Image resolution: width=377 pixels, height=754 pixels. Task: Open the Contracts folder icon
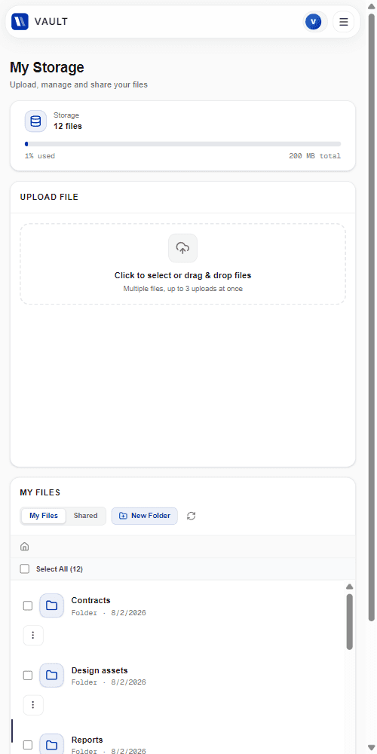(x=51, y=605)
